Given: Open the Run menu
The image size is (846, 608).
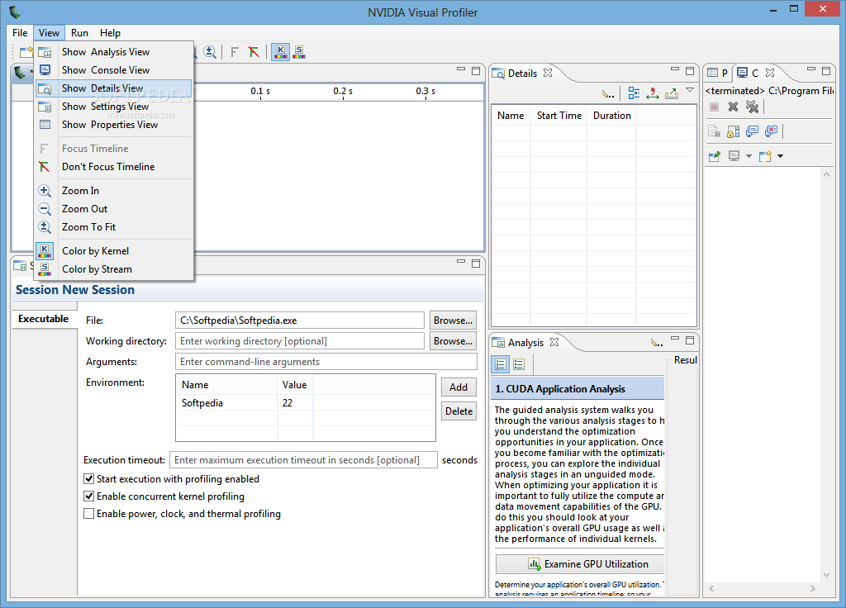Looking at the screenshot, I should pyautogui.click(x=79, y=33).
